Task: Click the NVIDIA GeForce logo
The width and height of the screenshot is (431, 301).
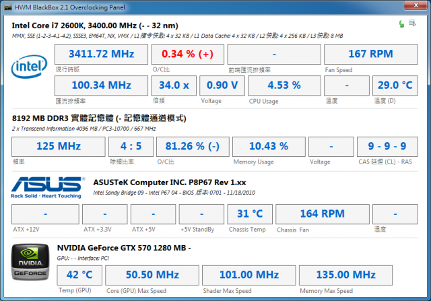Action: click(30, 262)
